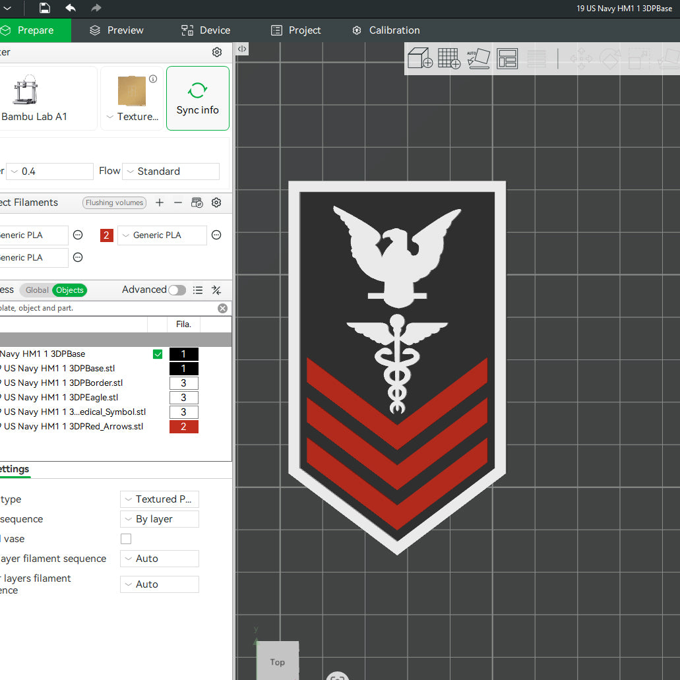Open filament settings gear icon
Screen dimensions: 680x680
click(x=216, y=202)
